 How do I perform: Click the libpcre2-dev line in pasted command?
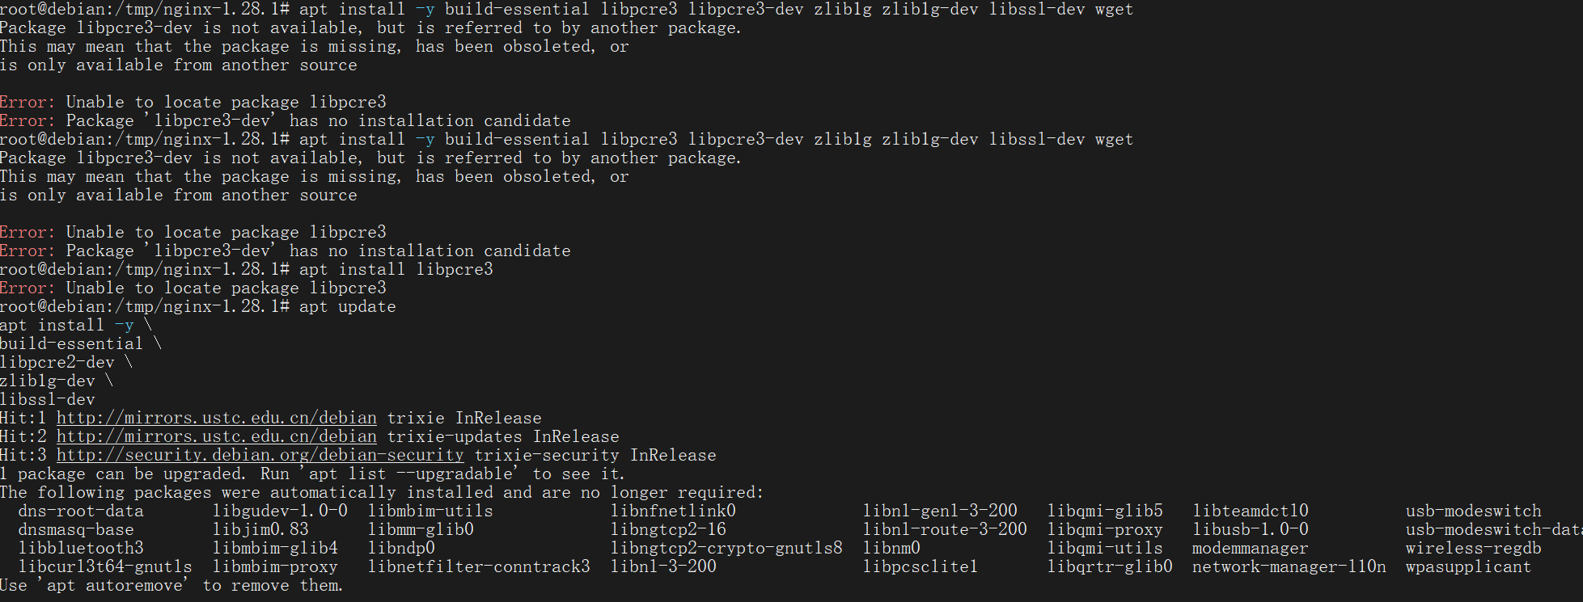point(57,362)
